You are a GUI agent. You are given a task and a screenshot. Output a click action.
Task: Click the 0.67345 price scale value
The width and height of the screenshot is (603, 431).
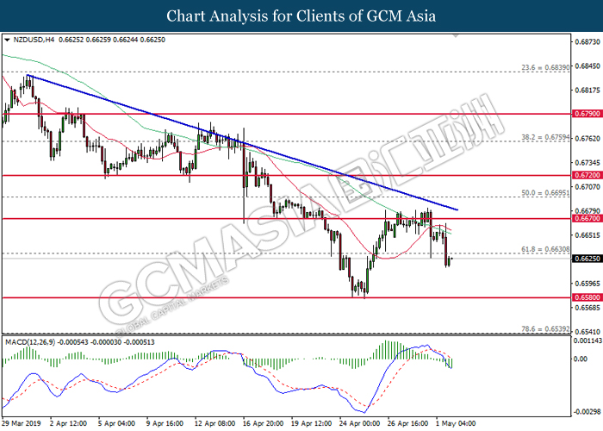pos(587,163)
